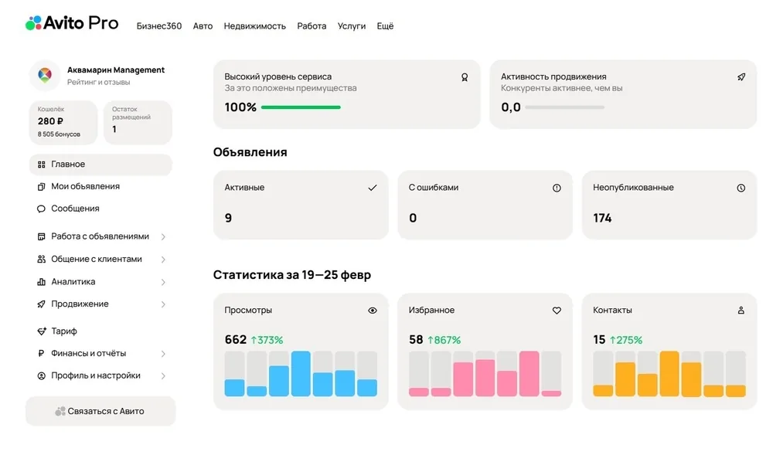Select Услуги in the top navigation
Image resolution: width=773 pixels, height=455 pixels.
(352, 26)
